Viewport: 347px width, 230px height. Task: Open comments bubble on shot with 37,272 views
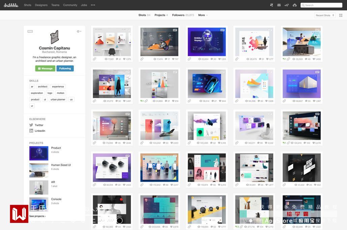pos(116,101)
